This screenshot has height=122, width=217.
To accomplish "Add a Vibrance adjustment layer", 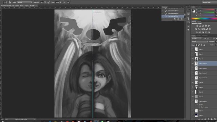I will [x=209, y=26].
